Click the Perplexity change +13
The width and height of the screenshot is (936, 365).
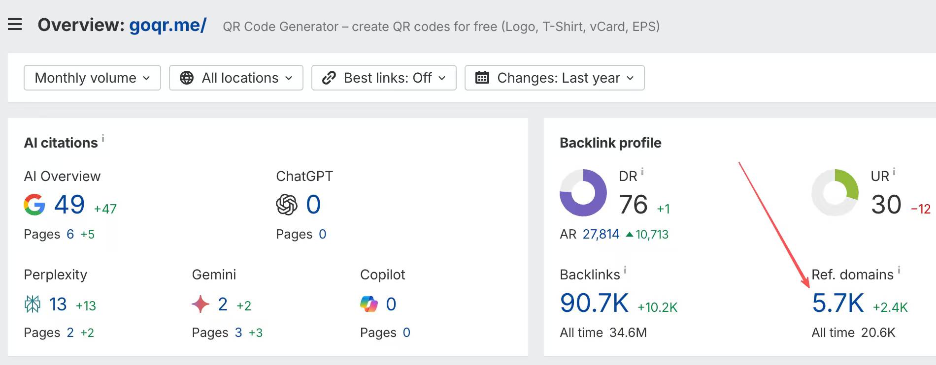(x=86, y=306)
